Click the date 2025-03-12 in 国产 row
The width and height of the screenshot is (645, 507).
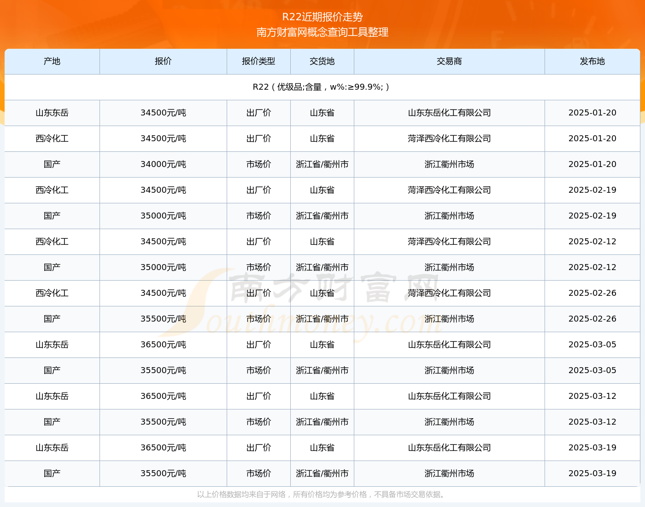592,422
